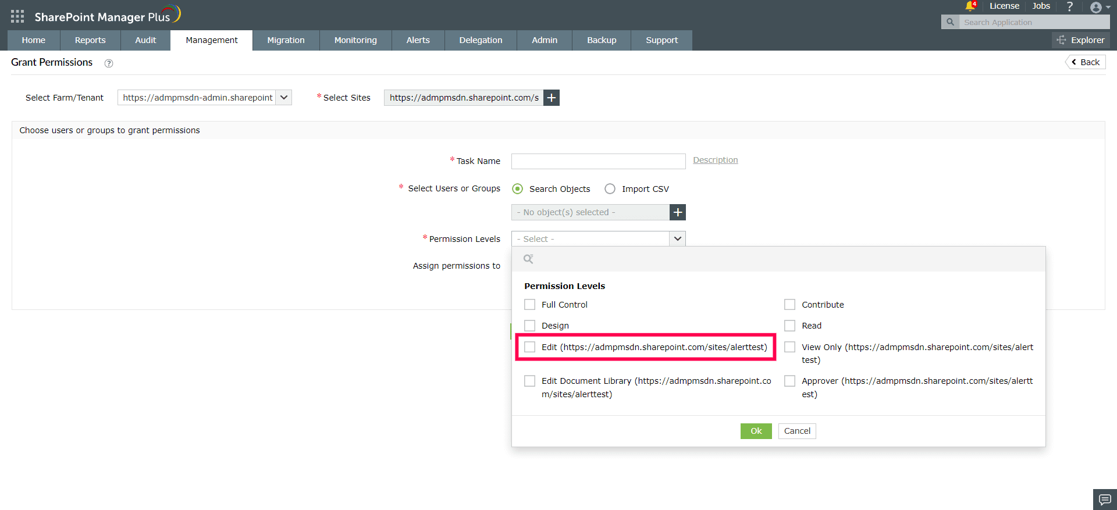This screenshot has height=510, width=1117.
Task: Switch to the Monitoring tab
Action: pyautogui.click(x=355, y=40)
